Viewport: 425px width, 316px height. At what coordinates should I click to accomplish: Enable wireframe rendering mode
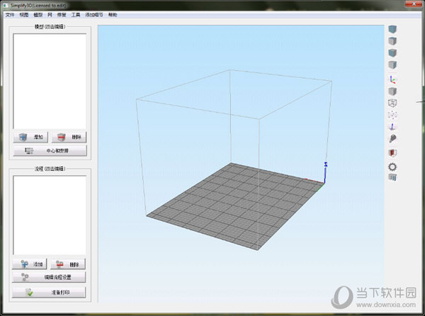392,103
